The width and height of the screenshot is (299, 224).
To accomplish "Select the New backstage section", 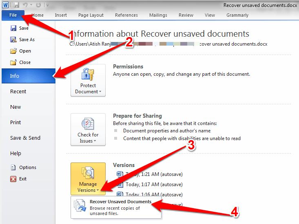I will [16, 107].
